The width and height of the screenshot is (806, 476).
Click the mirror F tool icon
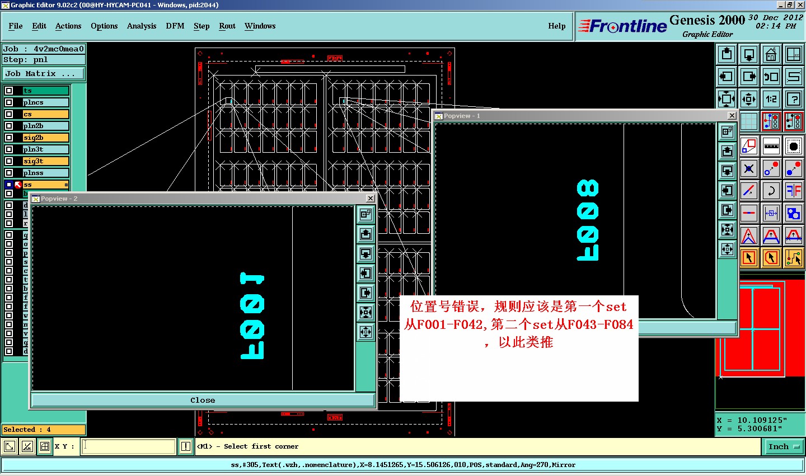point(794,191)
